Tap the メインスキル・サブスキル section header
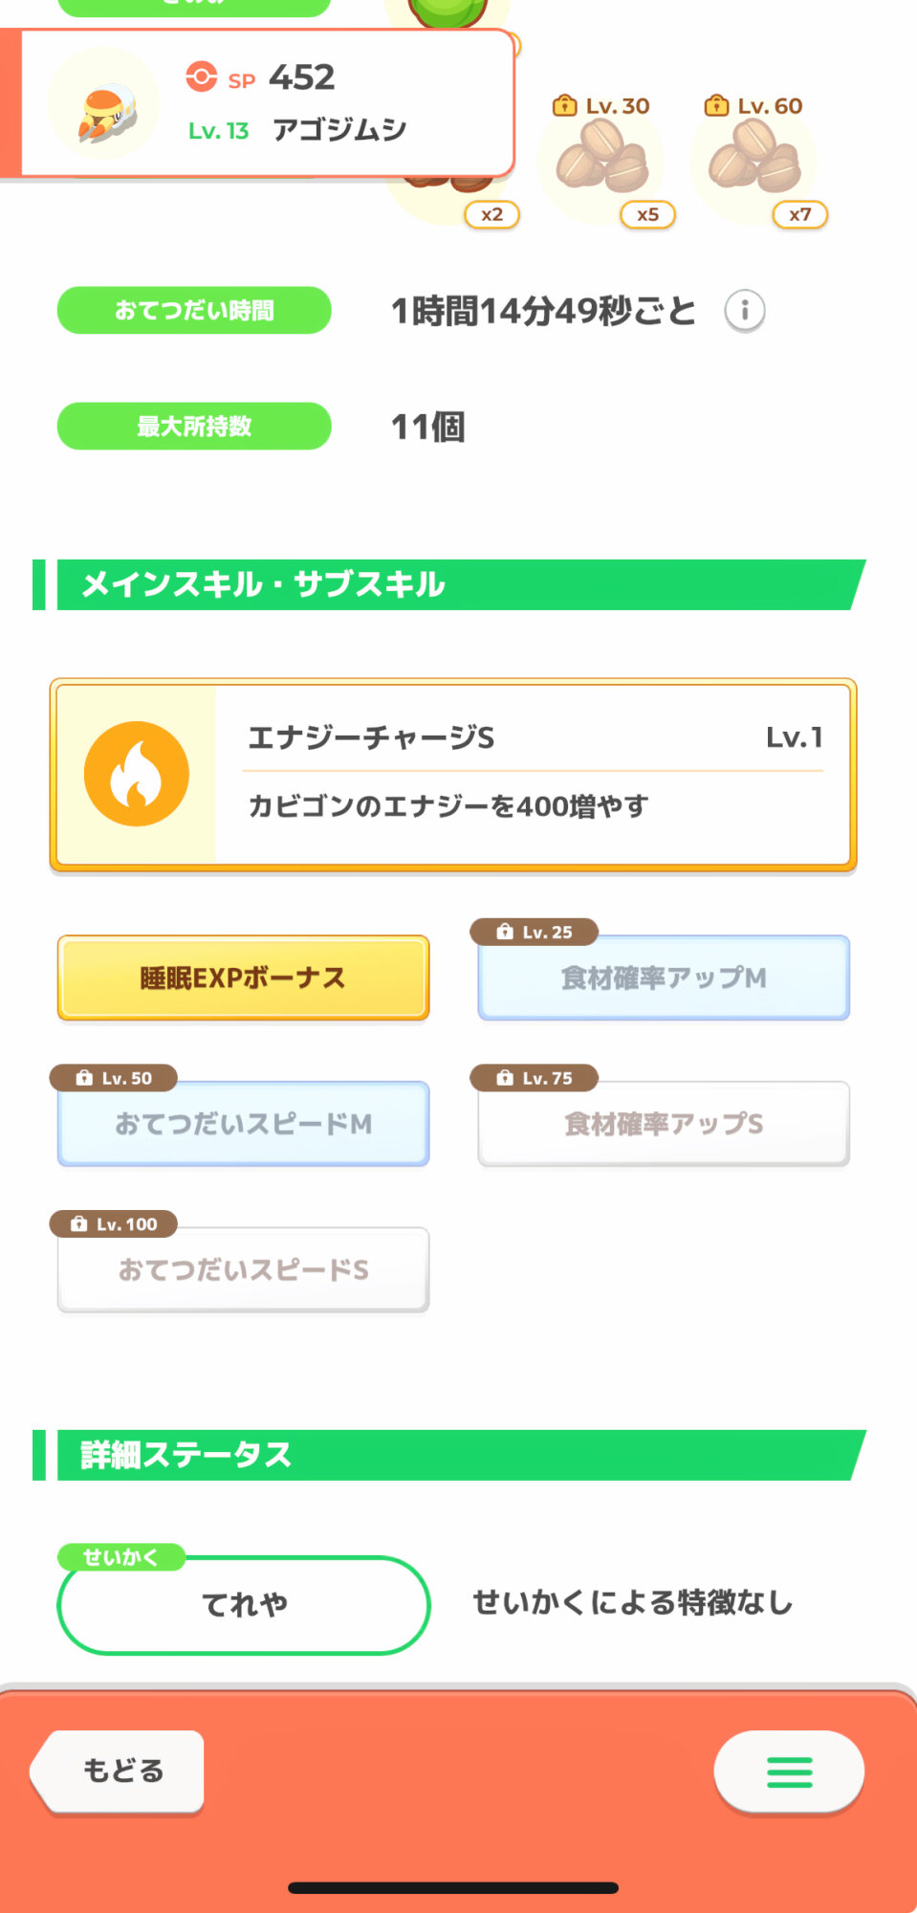The width and height of the screenshot is (917, 1913). click(x=449, y=584)
